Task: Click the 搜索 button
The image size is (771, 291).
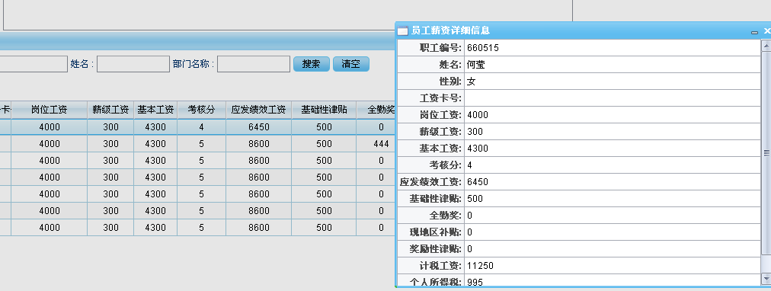Action: click(312, 64)
